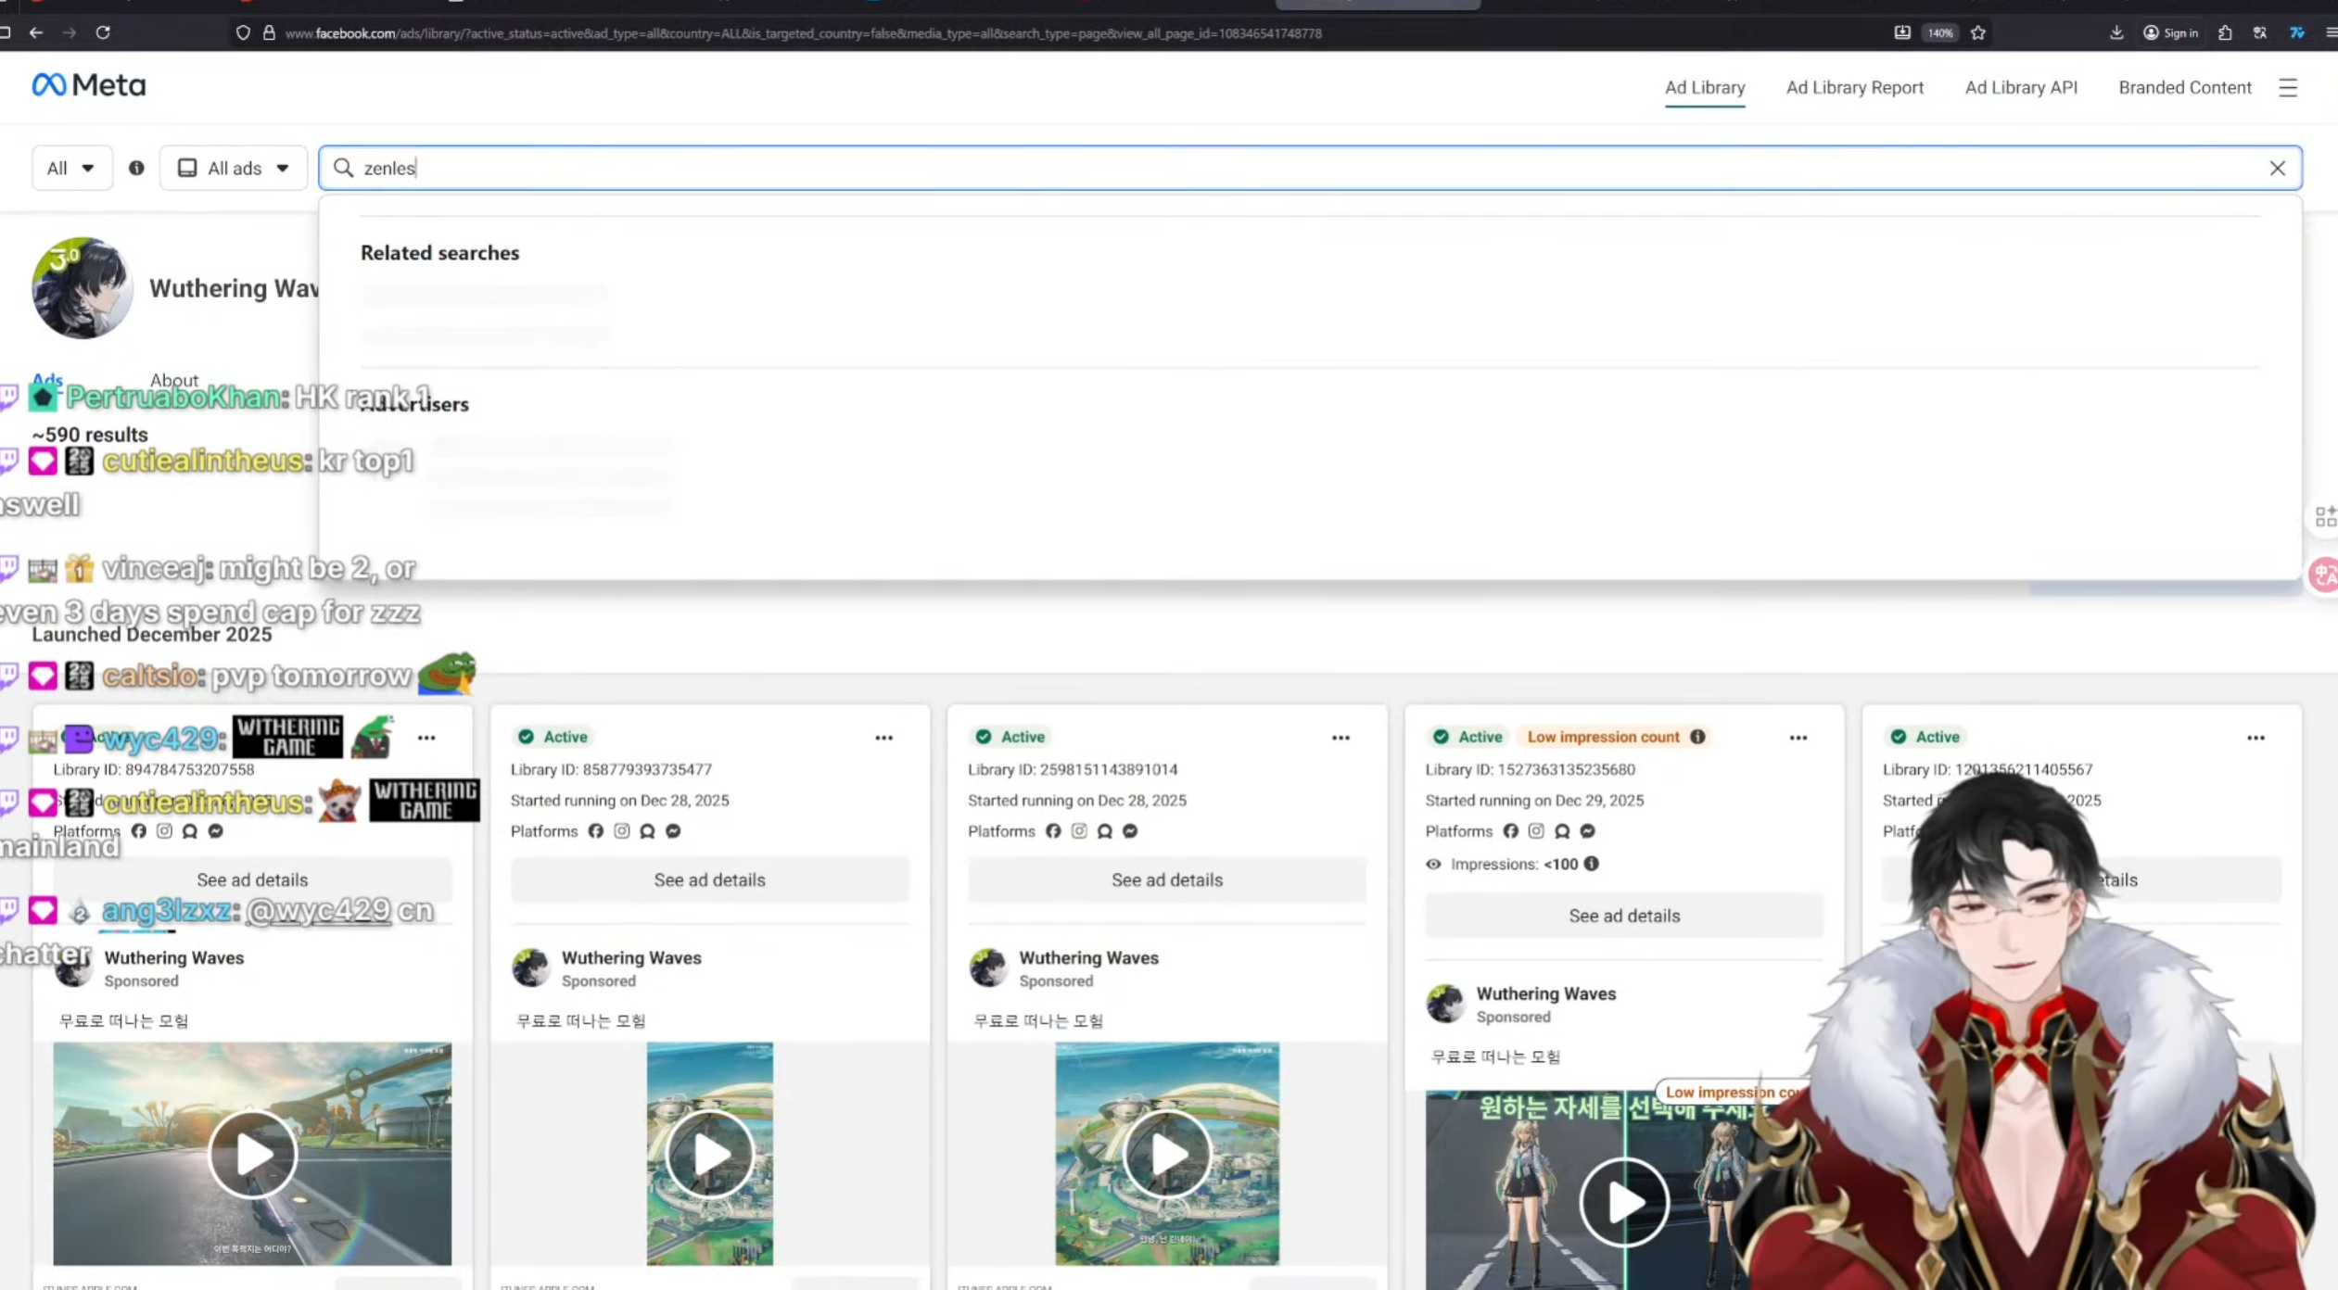This screenshot has width=2338, height=1290.
Task: Click the info icon next to Impressions <100
Action: coord(1591,864)
